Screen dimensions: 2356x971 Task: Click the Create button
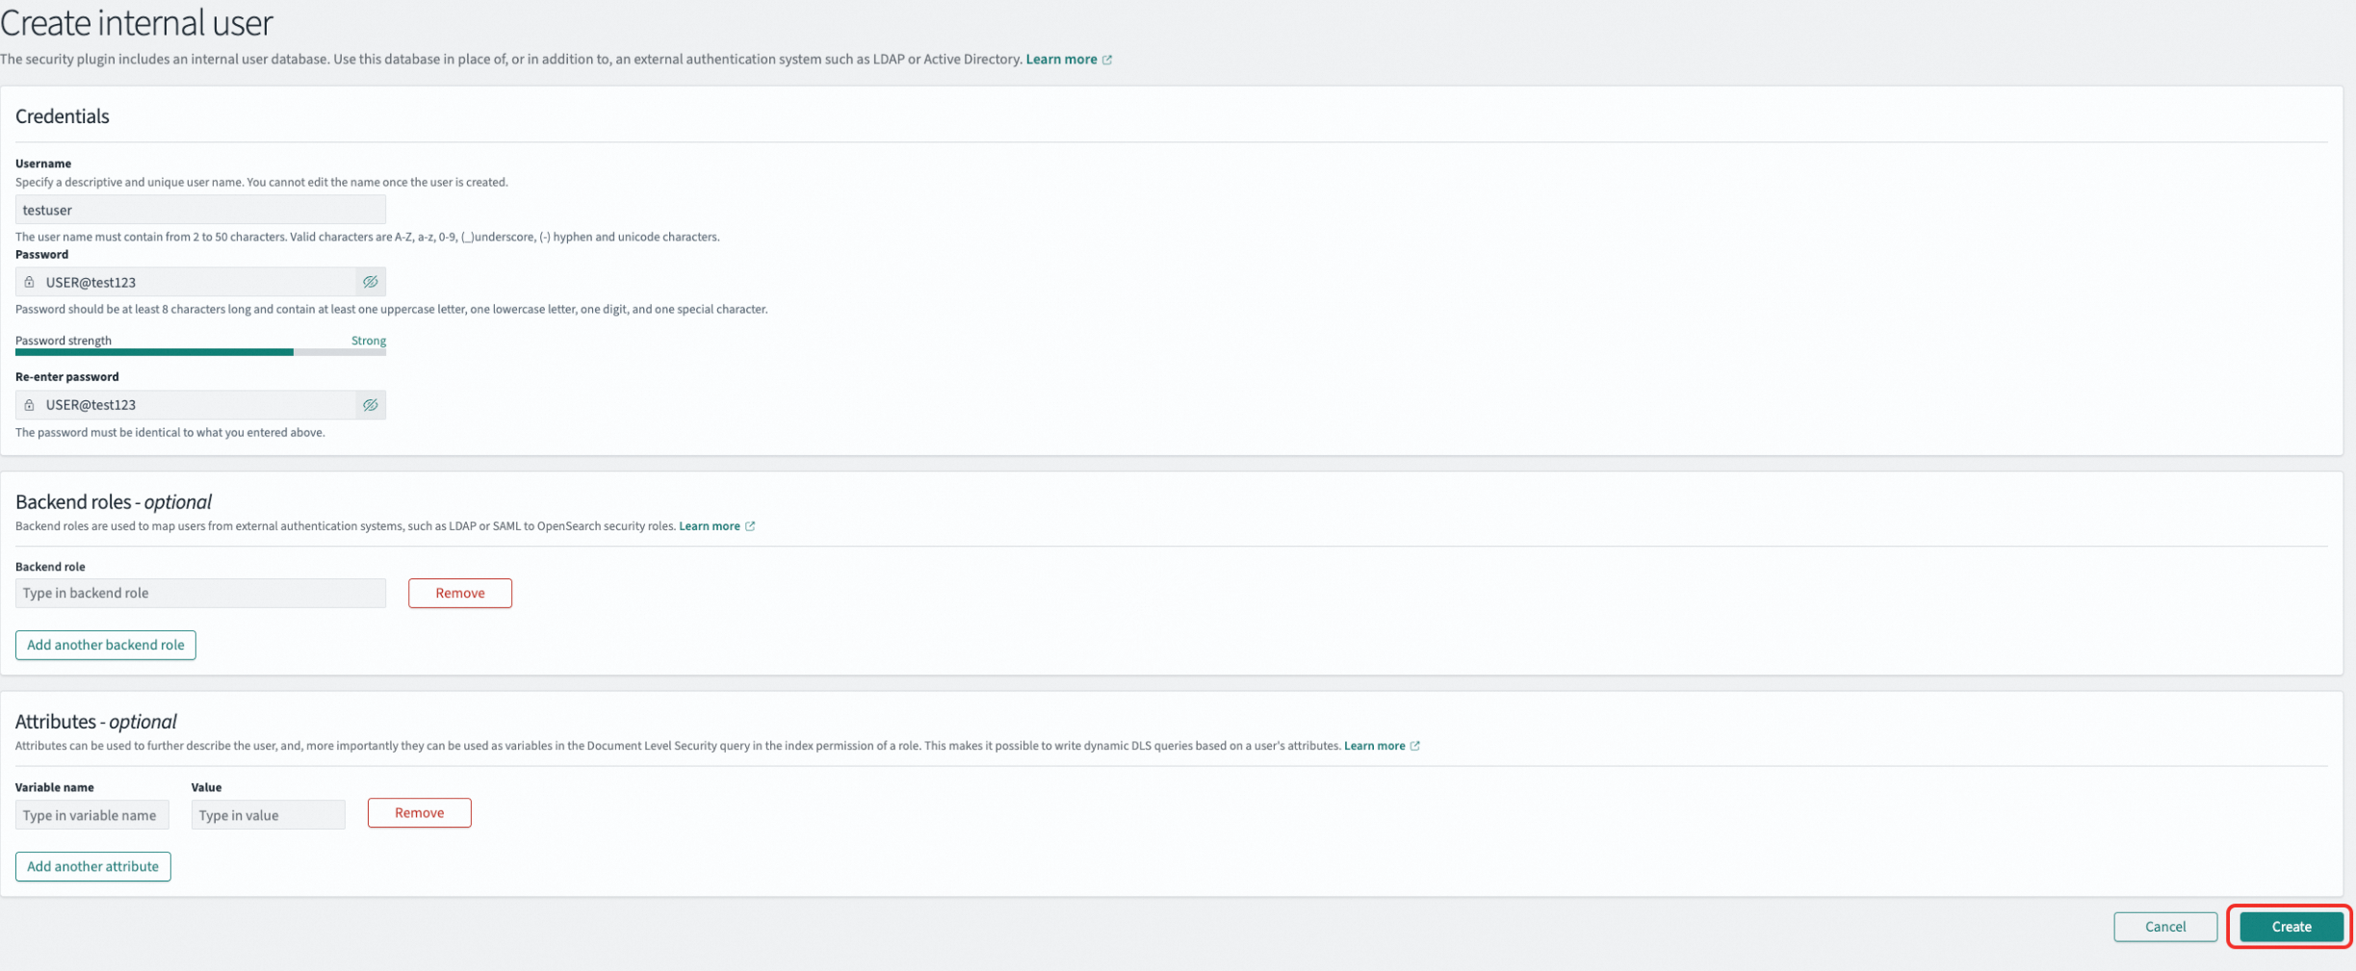tap(2291, 927)
